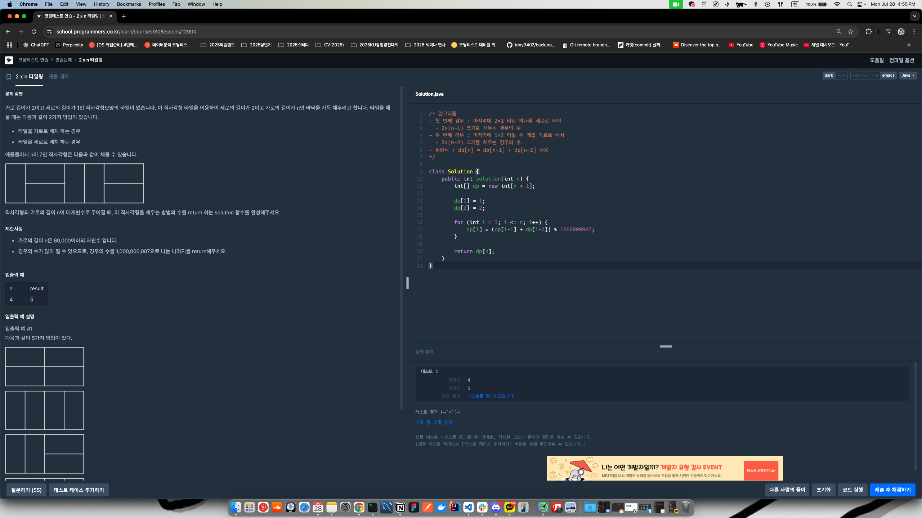Image resolution: width=922 pixels, height=518 pixels.
Task: Reset code with 초기화 button
Action: [824, 490]
